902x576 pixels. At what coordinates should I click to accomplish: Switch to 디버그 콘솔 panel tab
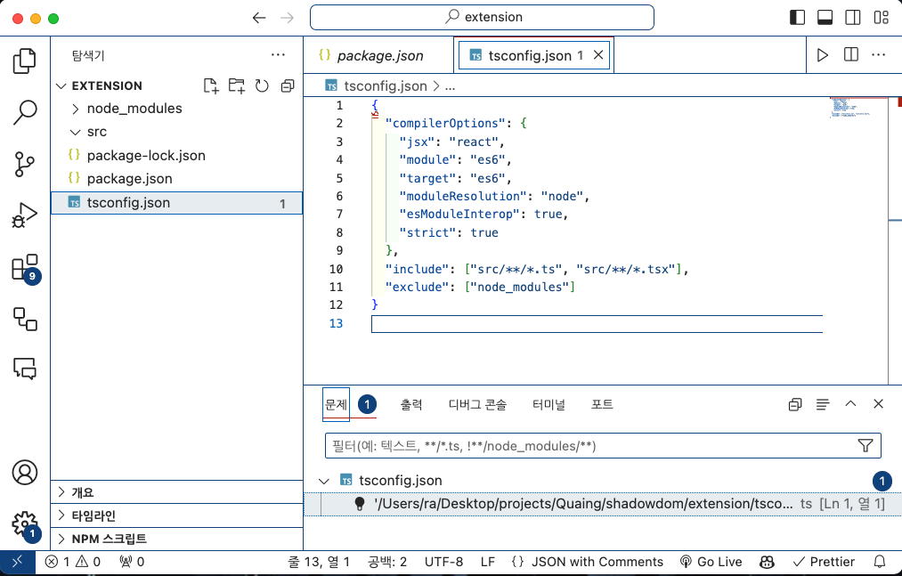point(477,404)
